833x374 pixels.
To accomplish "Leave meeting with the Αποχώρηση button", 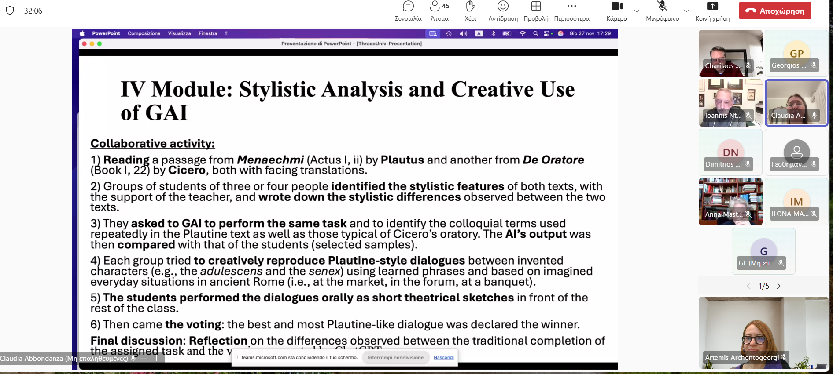I will click(x=775, y=11).
